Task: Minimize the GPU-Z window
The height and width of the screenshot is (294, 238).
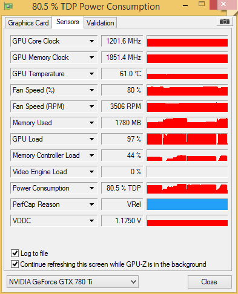Action: click(x=185, y=5)
